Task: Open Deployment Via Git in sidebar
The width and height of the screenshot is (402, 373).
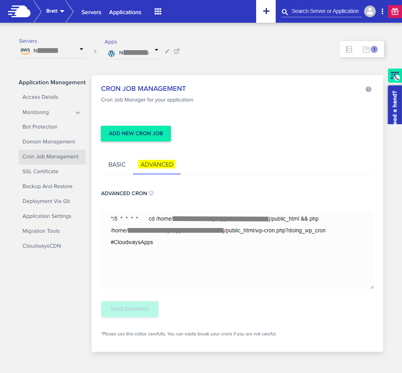Action: pyautogui.click(x=46, y=201)
